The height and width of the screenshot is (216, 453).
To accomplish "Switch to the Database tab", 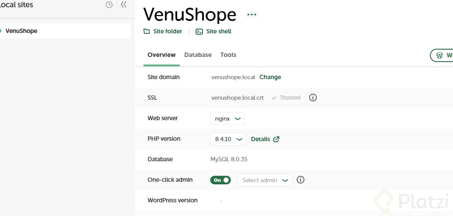I will coord(198,55).
